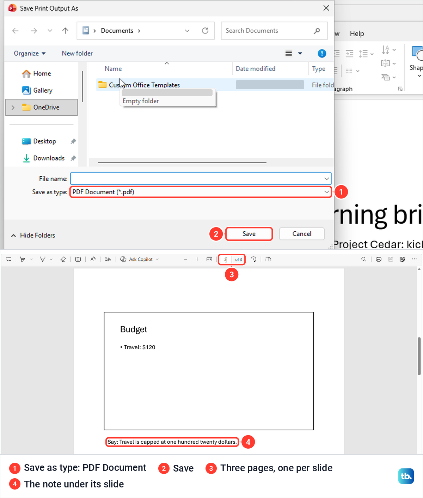The height and width of the screenshot is (498, 423).
Task: Go up one folder level
Action: [65, 31]
